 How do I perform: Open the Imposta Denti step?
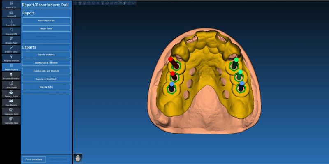click(x=11, y=49)
